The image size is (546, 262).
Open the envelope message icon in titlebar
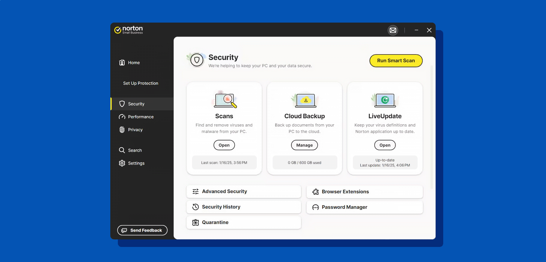[393, 30]
